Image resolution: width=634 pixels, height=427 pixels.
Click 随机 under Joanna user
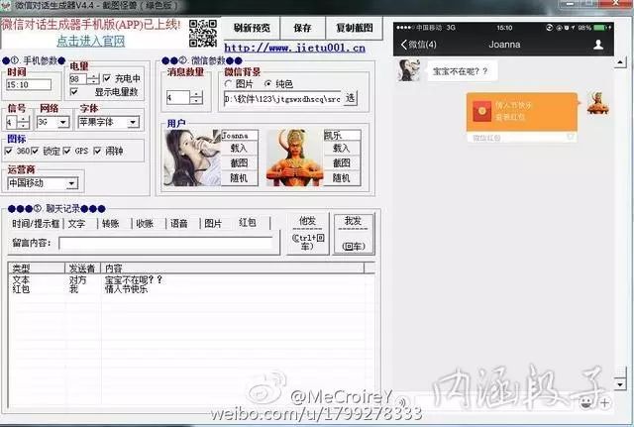click(x=239, y=178)
